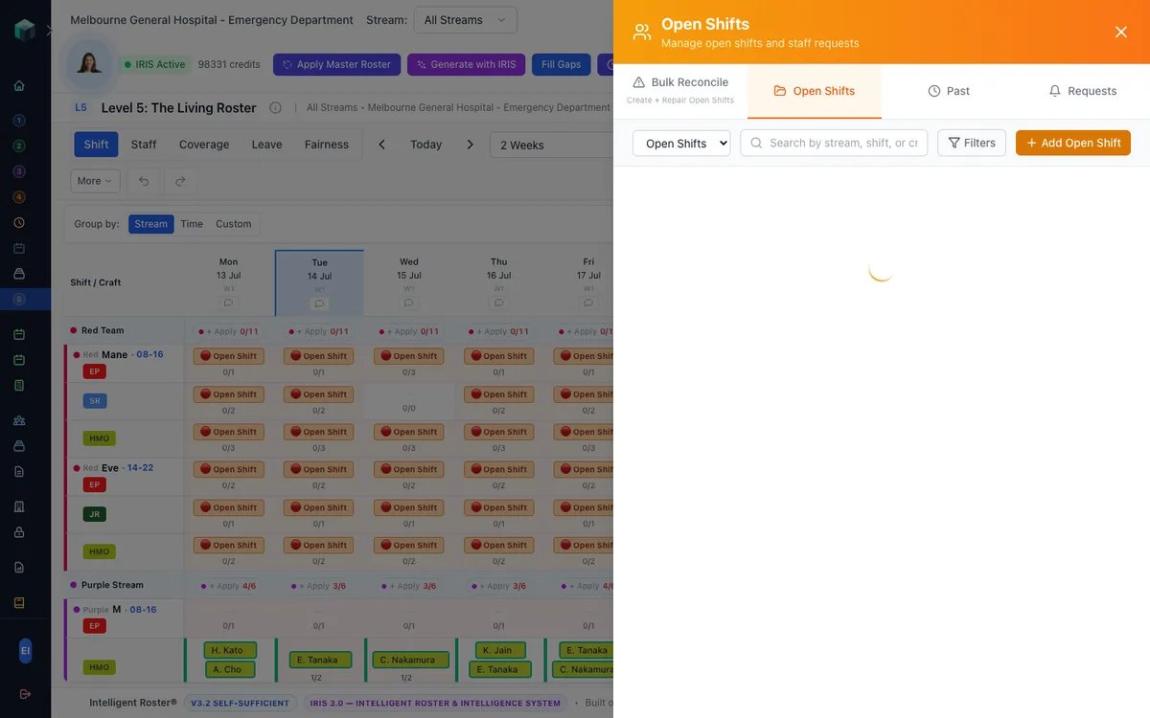The width and height of the screenshot is (1150, 718).
Task: Close the Open Shifts panel
Action: pos(1121,32)
